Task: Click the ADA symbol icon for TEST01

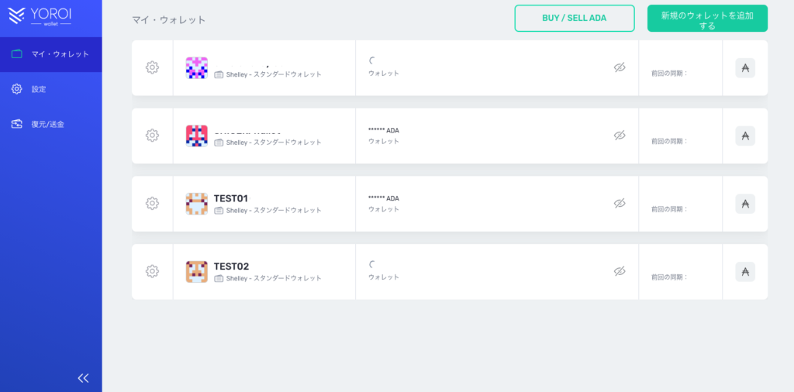Action: pos(745,204)
